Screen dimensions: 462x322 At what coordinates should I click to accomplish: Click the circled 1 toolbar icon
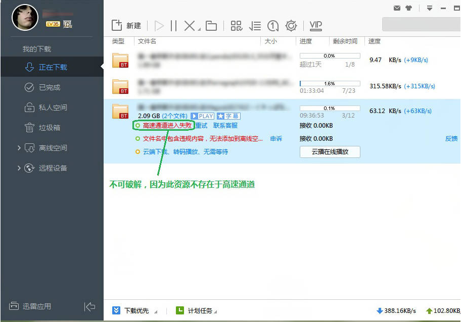[x=273, y=26]
